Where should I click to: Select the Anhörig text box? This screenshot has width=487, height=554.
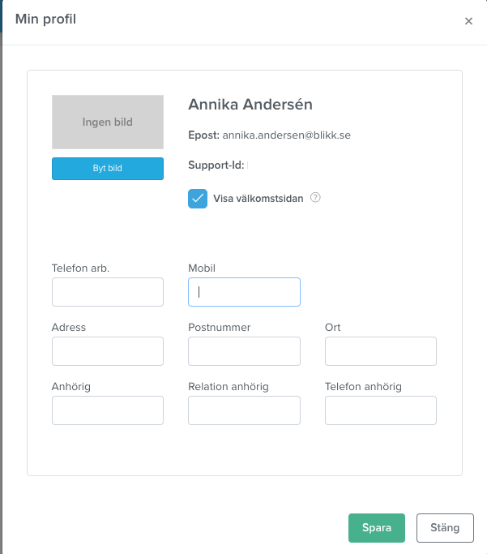click(108, 410)
